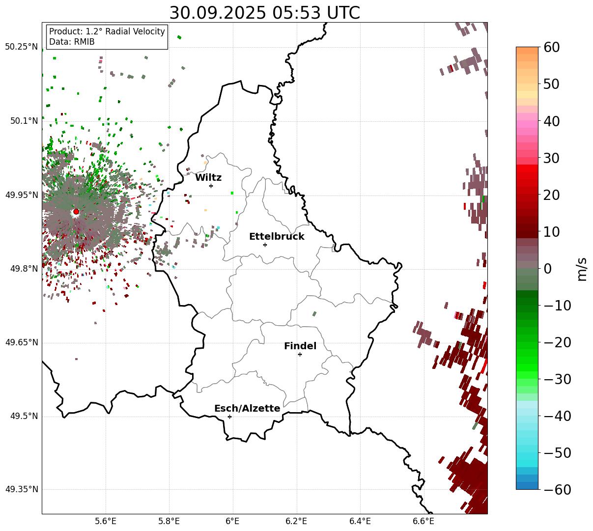Click the 6.6°E longitude tick label
Viewport: 593px width, 531px height.
pos(423,521)
